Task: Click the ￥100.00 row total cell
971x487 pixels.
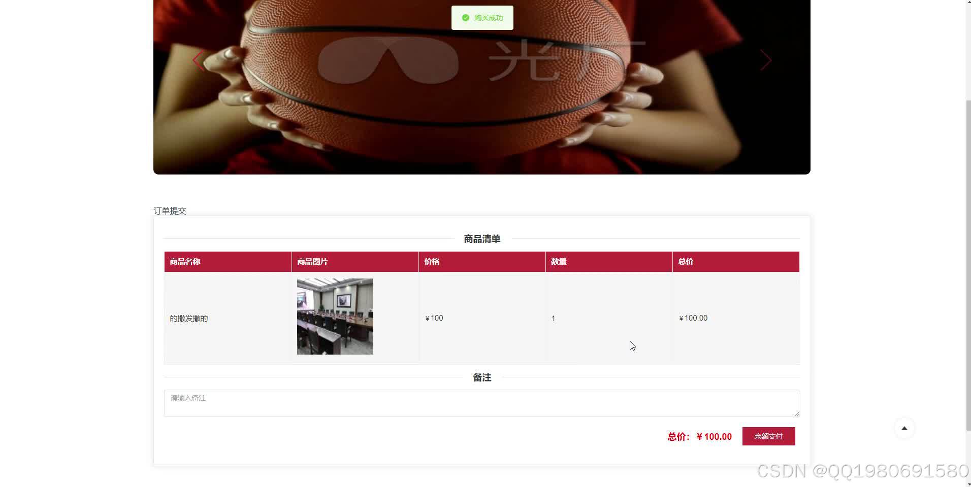Action: click(693, 318)
